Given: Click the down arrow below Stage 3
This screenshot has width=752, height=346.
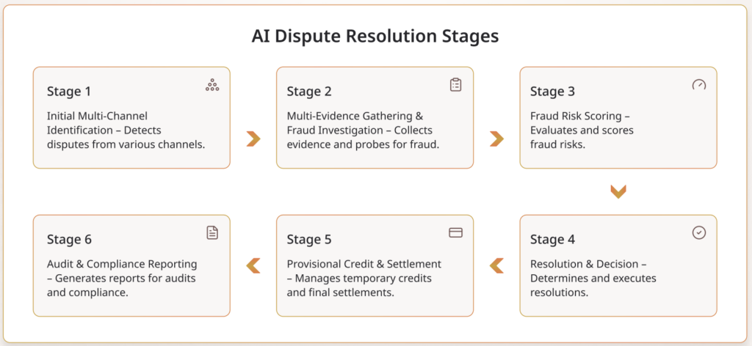Looking at the screenshot, I should point(618,192).
